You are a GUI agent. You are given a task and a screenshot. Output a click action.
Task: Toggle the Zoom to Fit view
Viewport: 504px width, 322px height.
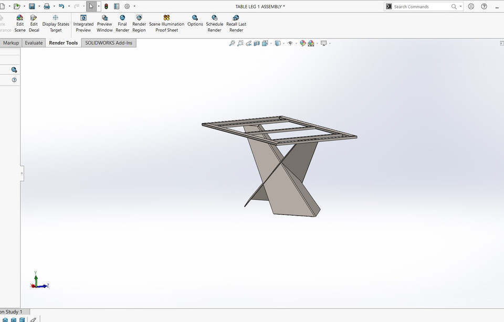(232, 43)
